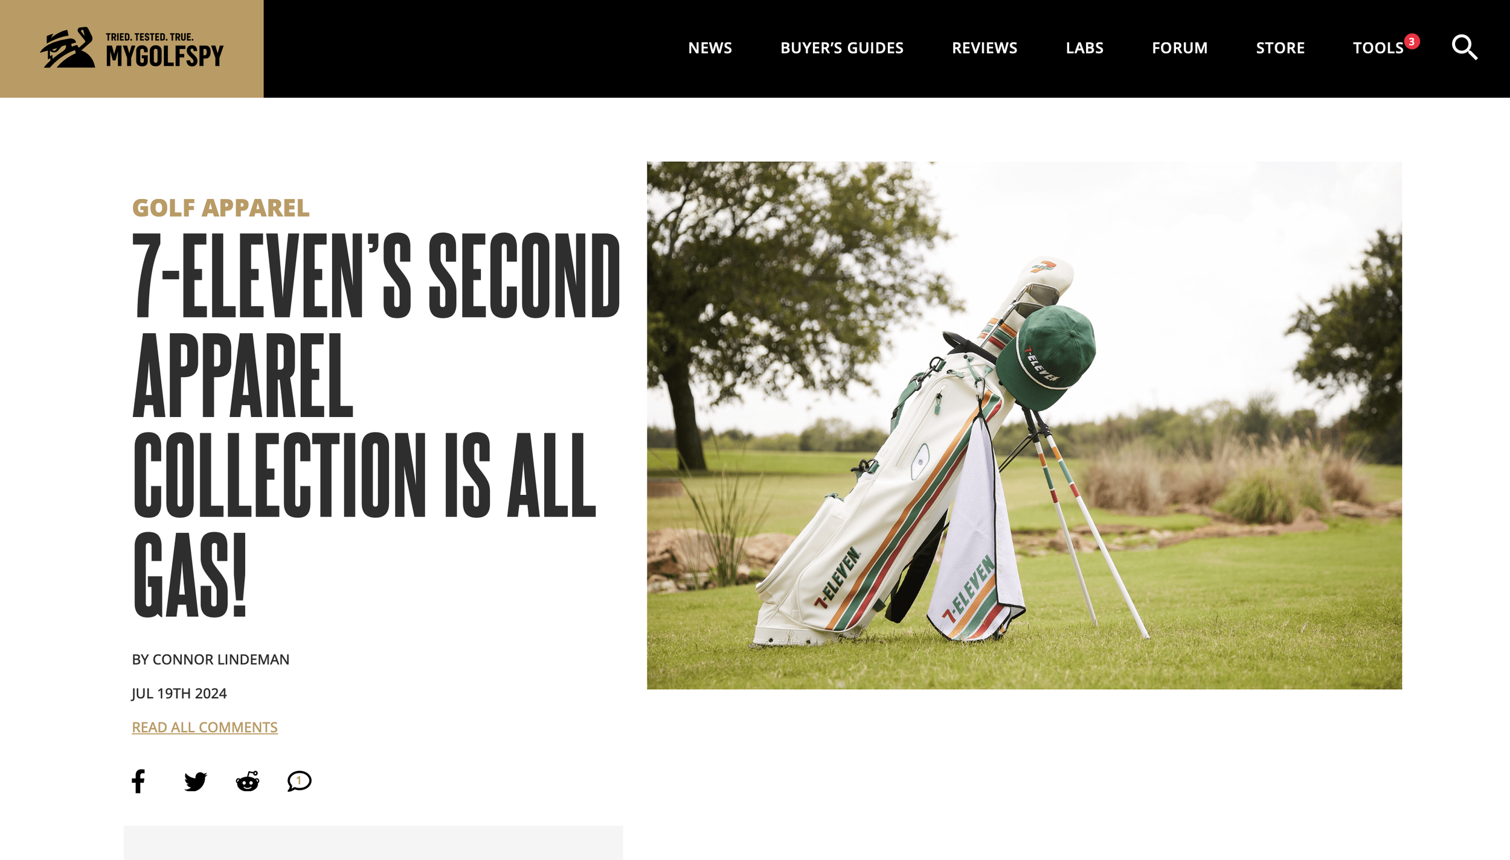Open the Buyer's Guides menu
Screen dimensions: 1510x860
pyautogui.click(x=841, y=48)
